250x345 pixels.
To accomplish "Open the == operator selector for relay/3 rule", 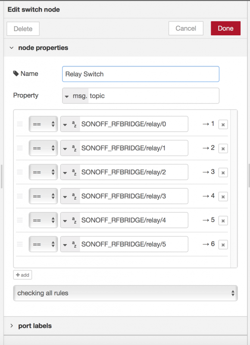I will [x=43, y=196].
